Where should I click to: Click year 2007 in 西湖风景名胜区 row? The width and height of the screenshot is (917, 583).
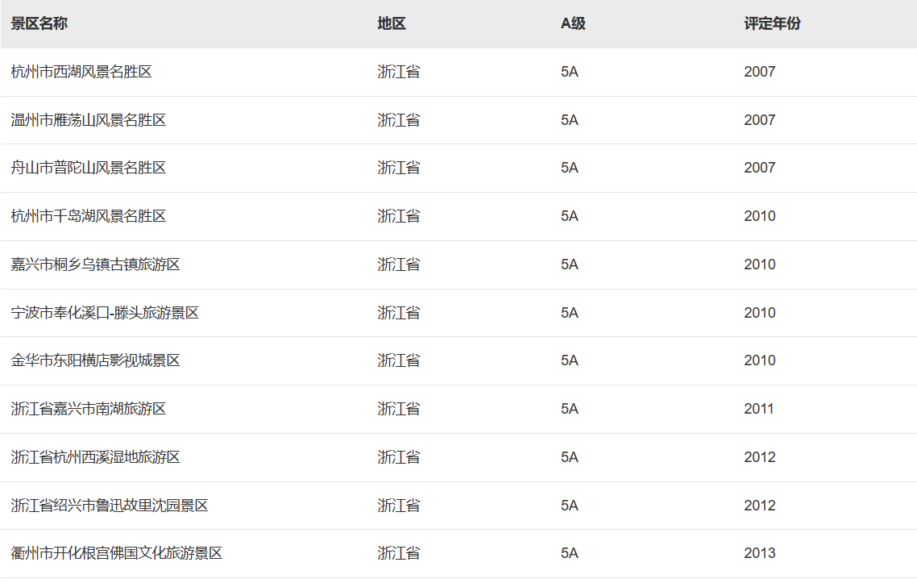click(760, 72)
